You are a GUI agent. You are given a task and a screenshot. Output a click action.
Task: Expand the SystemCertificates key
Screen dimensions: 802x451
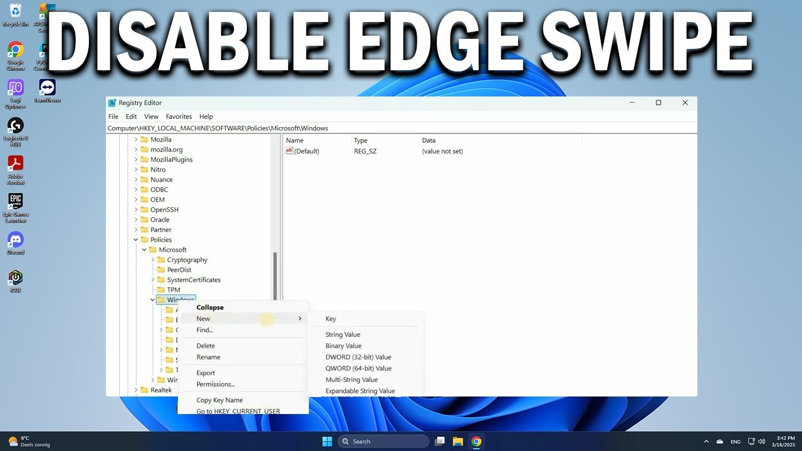(x=153, y=280)
